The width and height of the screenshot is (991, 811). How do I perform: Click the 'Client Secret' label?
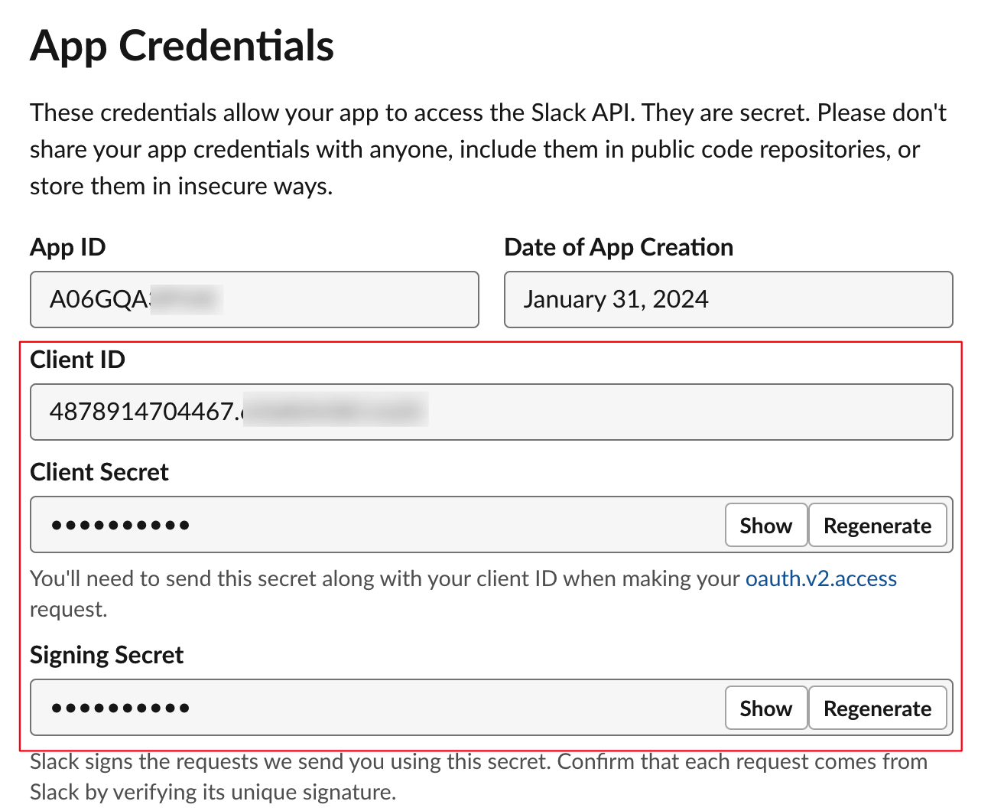[99, 472]
